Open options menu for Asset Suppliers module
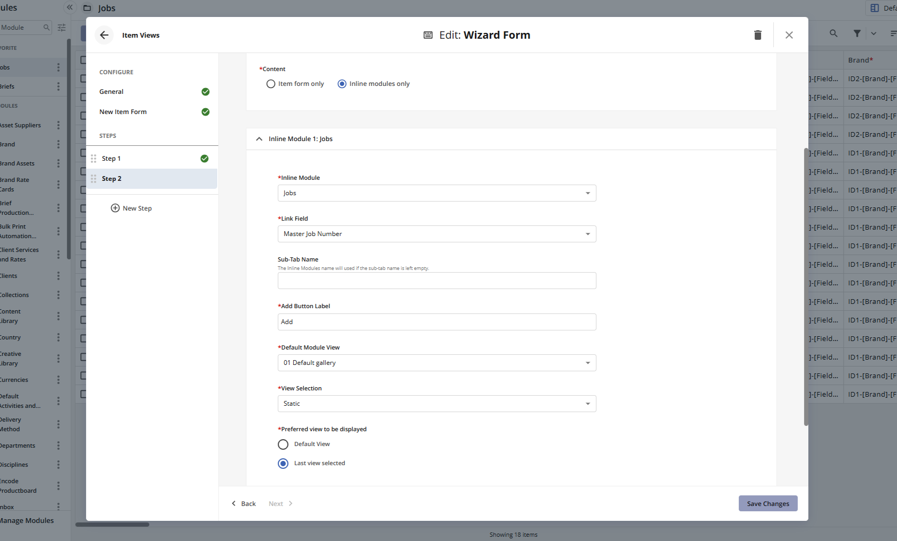This screenshot has width=897, height=541. tap(58, 125)
